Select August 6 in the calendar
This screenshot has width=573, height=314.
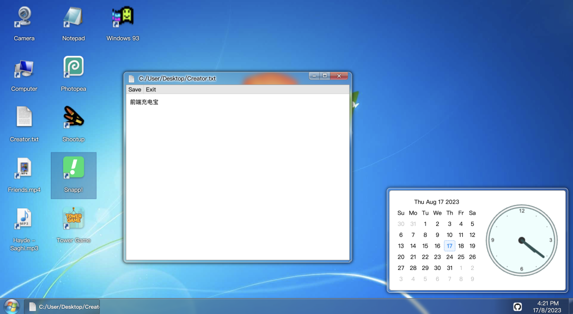pyautogui.click(x=401, y=235)
